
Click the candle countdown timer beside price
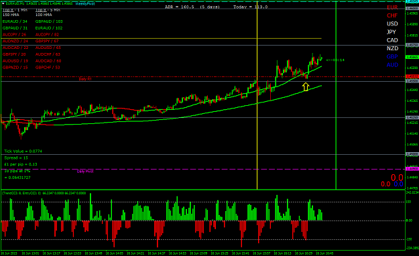(x=335, y=60)
